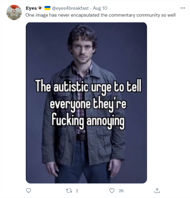Click the retweet count "2"

77,191
